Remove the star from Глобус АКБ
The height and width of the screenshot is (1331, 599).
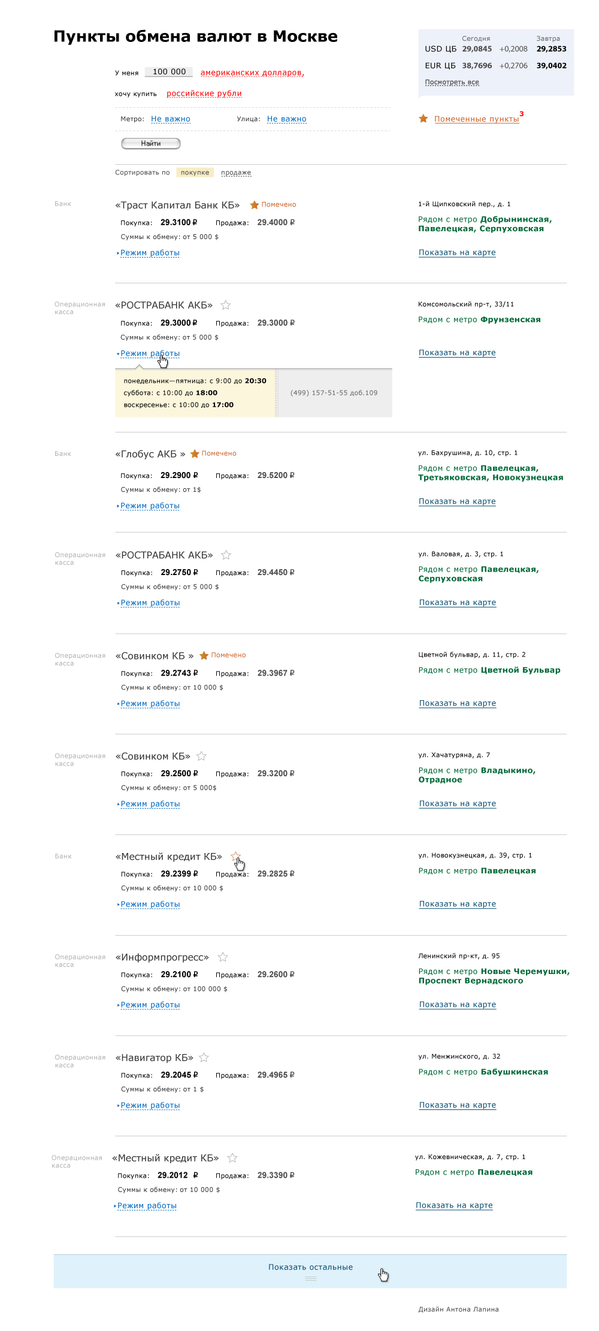click(x=195, y=454)
